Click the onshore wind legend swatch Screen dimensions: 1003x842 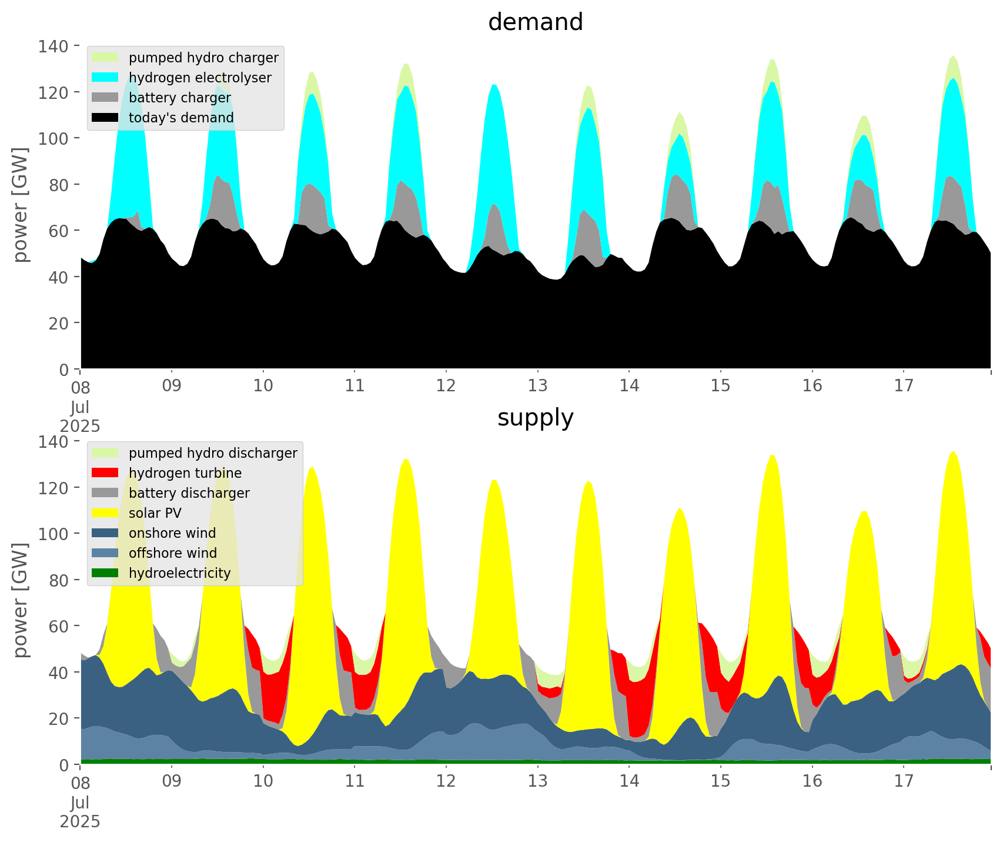105,533
